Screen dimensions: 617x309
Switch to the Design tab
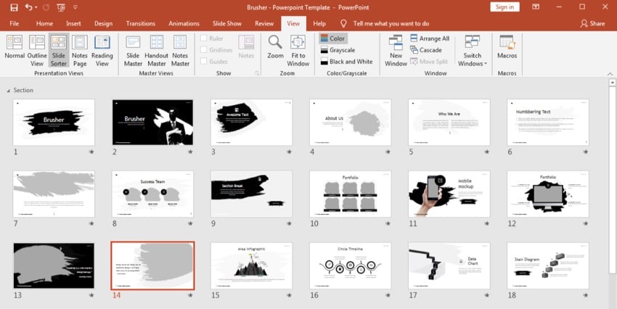tap(103, 23)
